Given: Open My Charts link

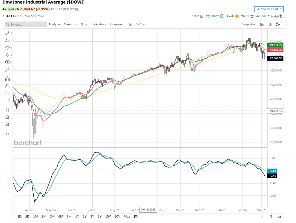Looking at the screenshot, I should (215, 16).
